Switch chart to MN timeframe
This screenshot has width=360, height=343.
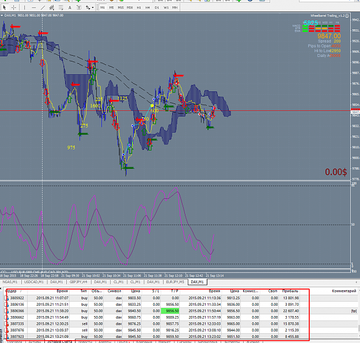coord(175,7)
